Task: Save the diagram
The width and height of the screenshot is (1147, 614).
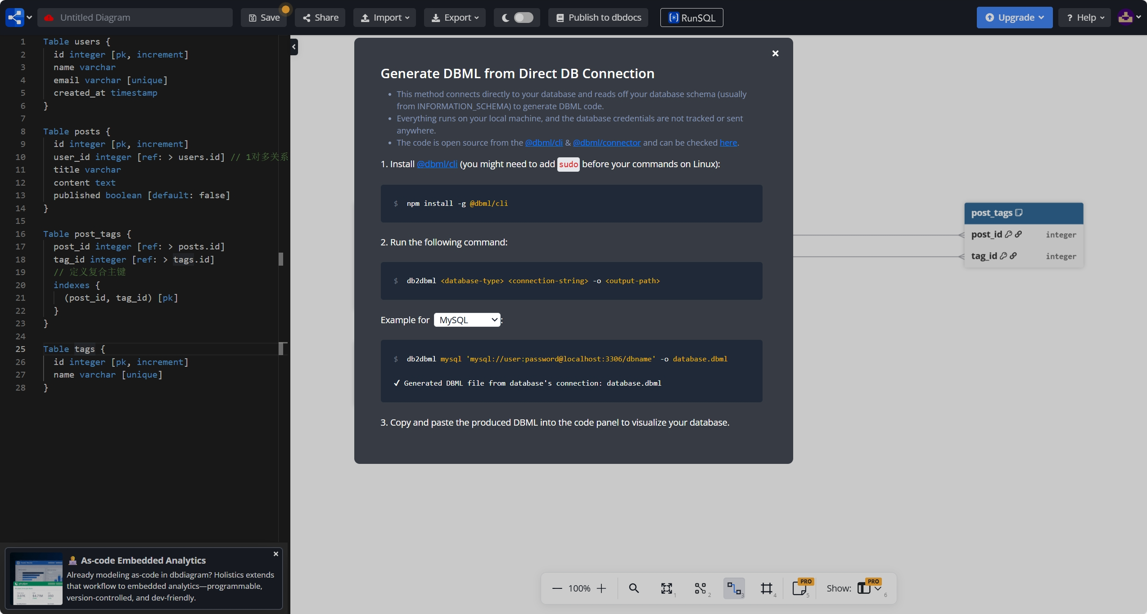Action: [x=264, y=18]
